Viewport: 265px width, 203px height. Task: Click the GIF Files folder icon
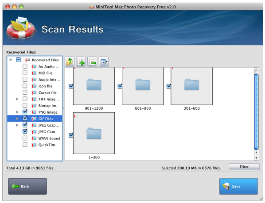34,119
